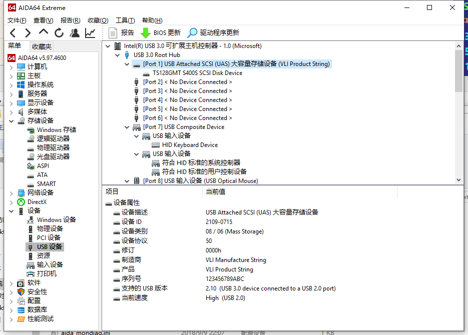The height and width of the screenshot is (335, 468).
Task: Go back with the left arrow toolbar icon
Action: pos(13,33)
